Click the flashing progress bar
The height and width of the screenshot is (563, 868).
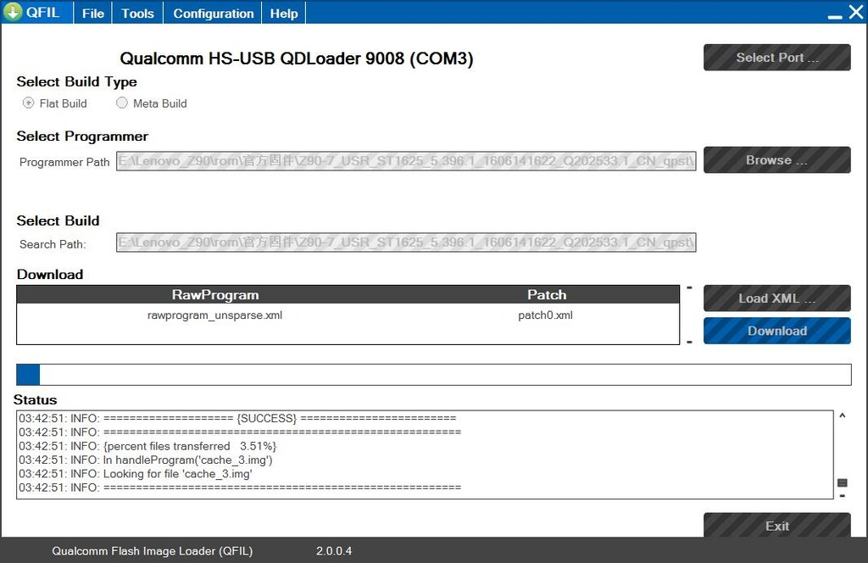point(434,374)
